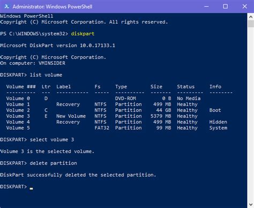
Task: Click the '99 MB' size cell
Action: pyautogui.click(x=163, y=128)
